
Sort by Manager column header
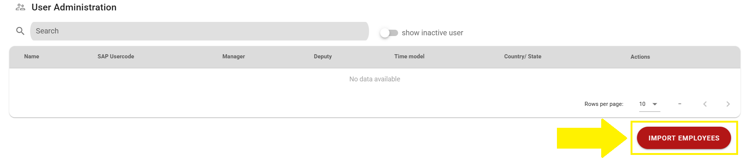coord(234,56)
